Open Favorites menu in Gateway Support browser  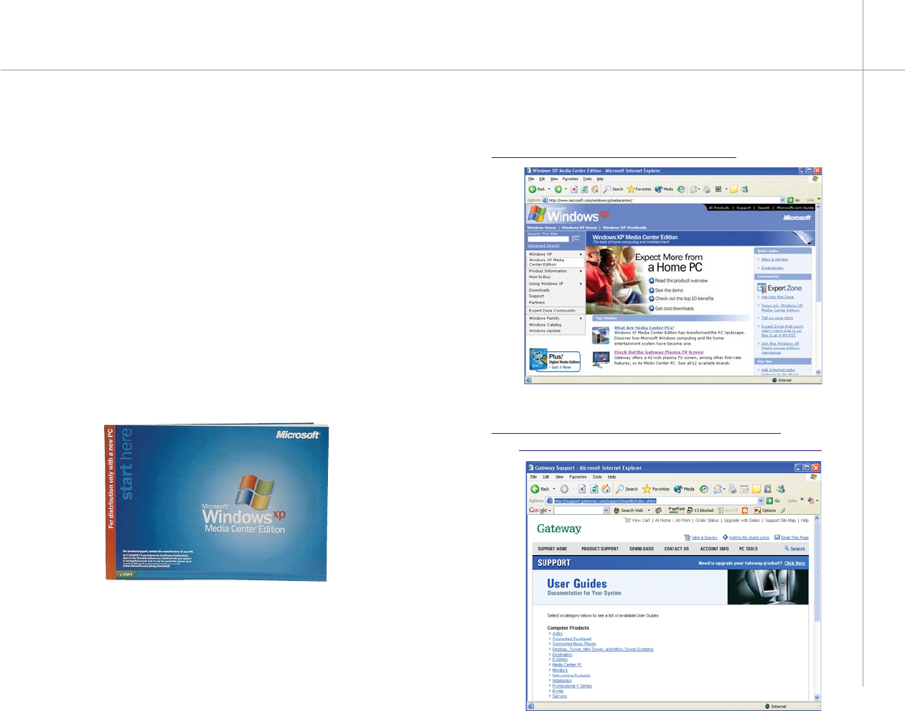pos(578,477)
